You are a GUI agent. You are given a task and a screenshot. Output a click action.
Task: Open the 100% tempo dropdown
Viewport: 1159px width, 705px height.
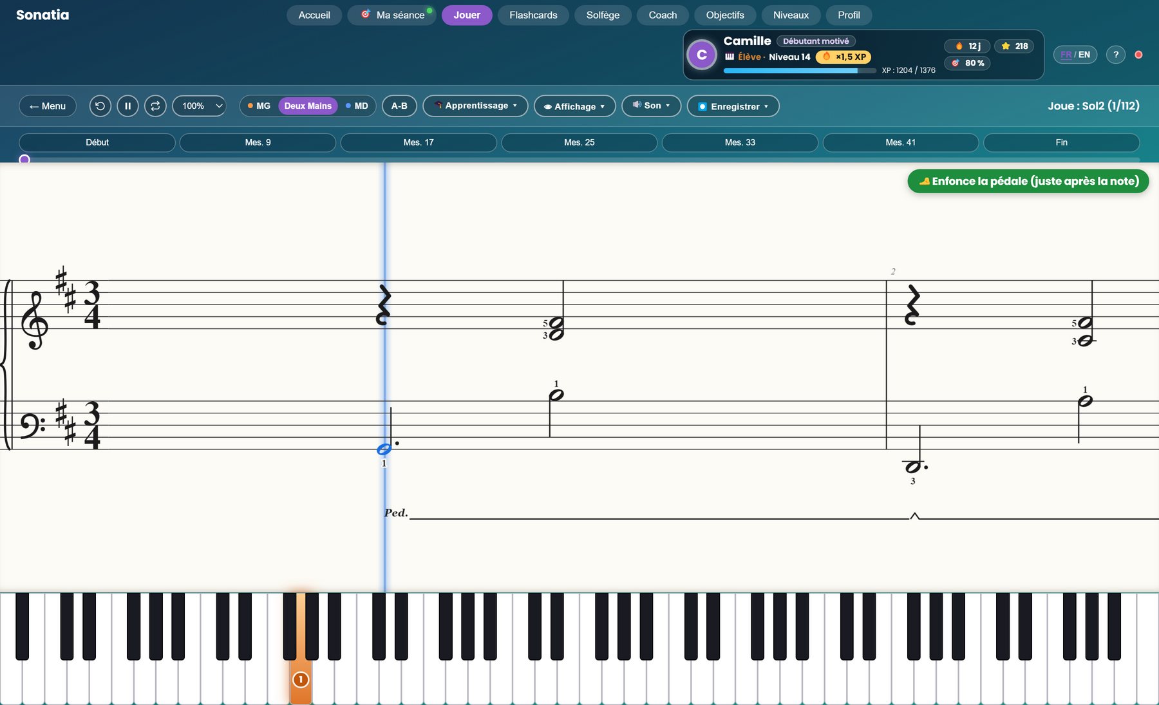pyautogui.click(x=200, y=106)
